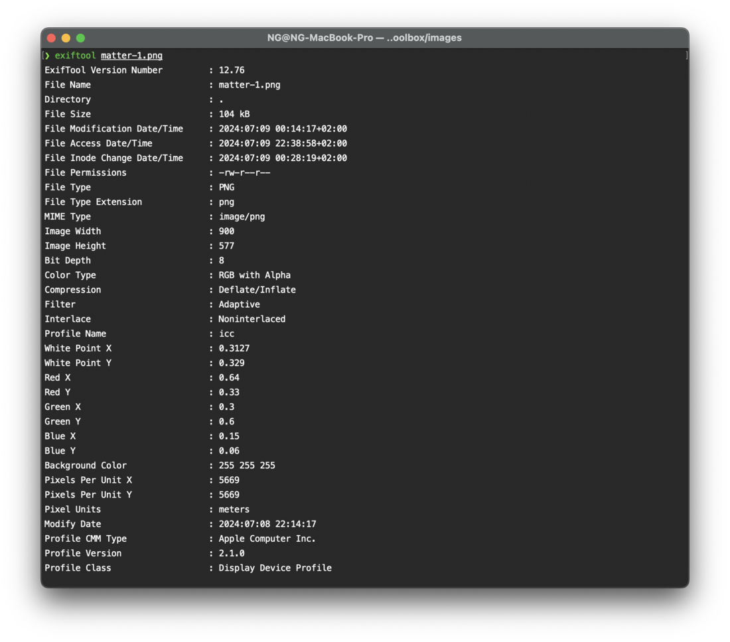Click the File Name value matter-1.png
The width and height of the screenshot is (730, 642).
coord(250,85)
